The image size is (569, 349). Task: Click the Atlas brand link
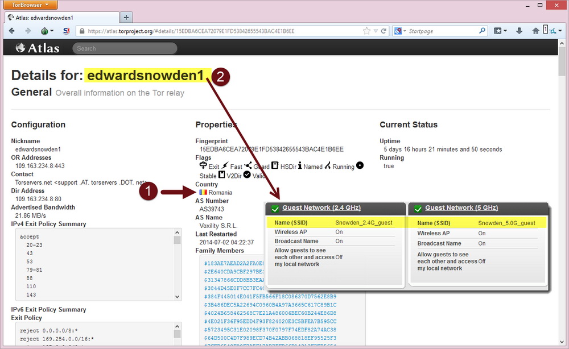pyautogui.click(x=38, y=48)
